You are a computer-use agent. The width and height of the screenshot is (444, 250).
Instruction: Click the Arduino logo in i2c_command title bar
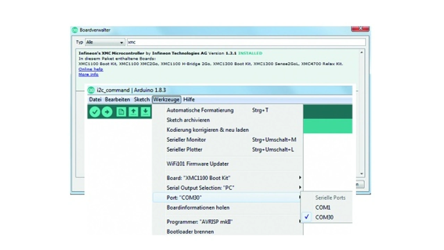(x=91, y=90)
